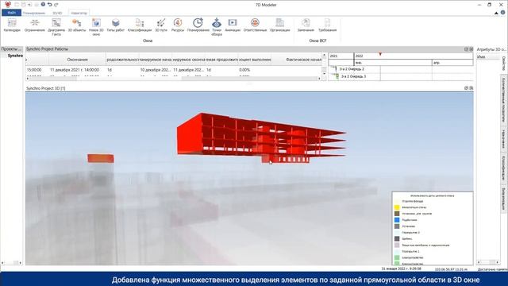Click the application logo icon in title bar
The image size is (508, 286).
(8, 5)
